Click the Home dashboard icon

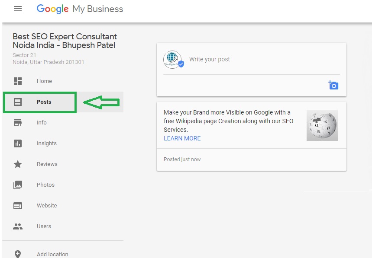18,81
